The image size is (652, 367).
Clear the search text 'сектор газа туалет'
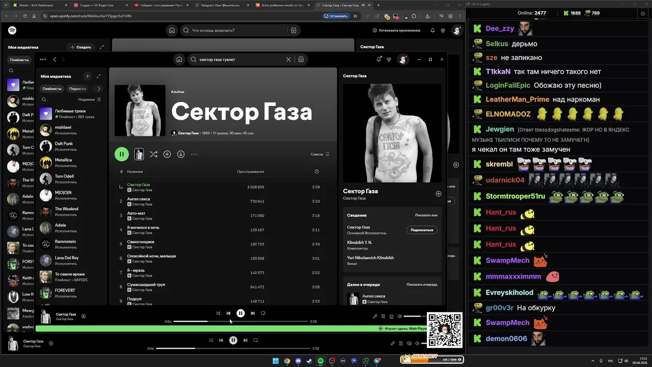coord(288,60)
